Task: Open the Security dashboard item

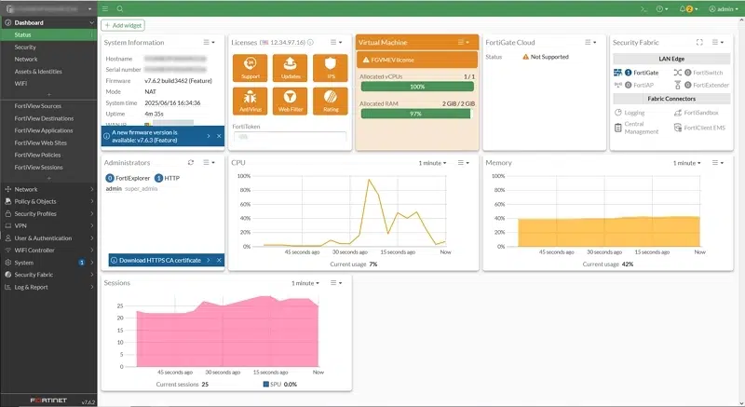Action: [25, 47]
